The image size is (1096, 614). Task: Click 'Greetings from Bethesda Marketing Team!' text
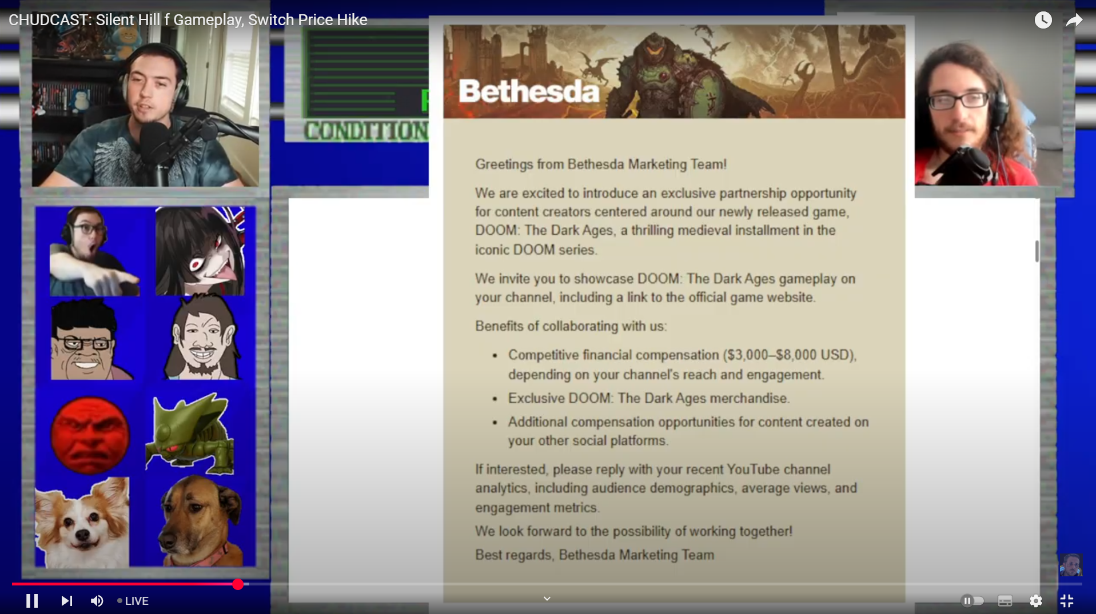(601, 164)
